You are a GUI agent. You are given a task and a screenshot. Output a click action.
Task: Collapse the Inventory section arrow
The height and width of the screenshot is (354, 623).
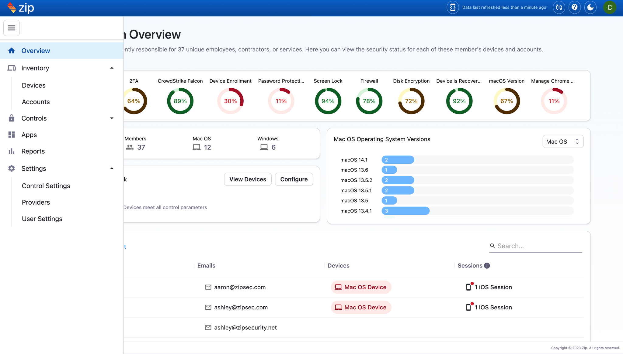(112, 68)
